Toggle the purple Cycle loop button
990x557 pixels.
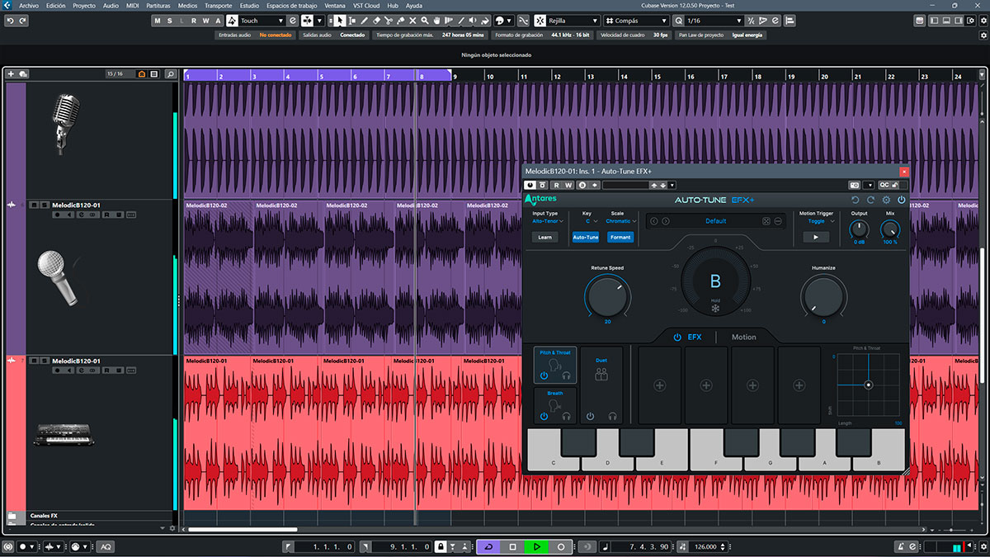[x=488, y=546]
